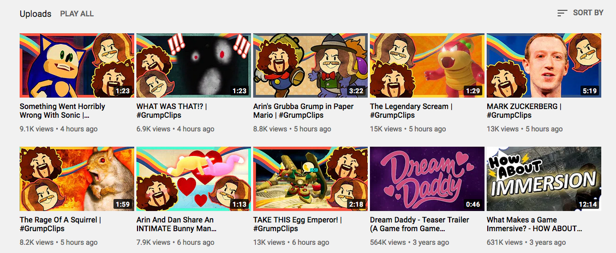Image resolution: width=616 pixels, height=253 pixels.
Task: Click the 12:14 duration badge
Action: 588,204
